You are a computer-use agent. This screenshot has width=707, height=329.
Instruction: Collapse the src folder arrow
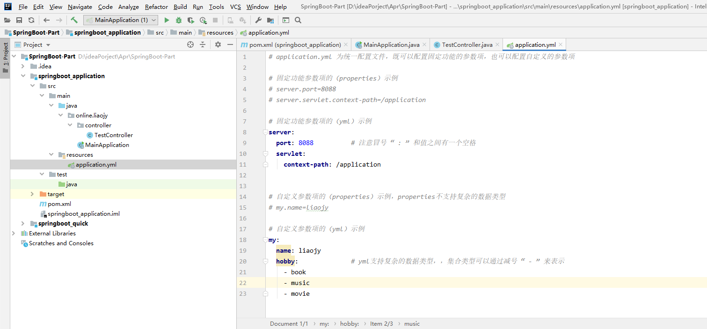(32, 86)
